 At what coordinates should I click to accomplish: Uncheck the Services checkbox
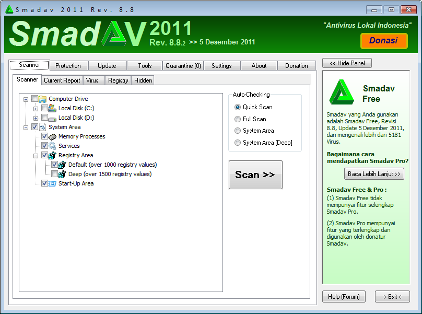[x=44, y=146]
